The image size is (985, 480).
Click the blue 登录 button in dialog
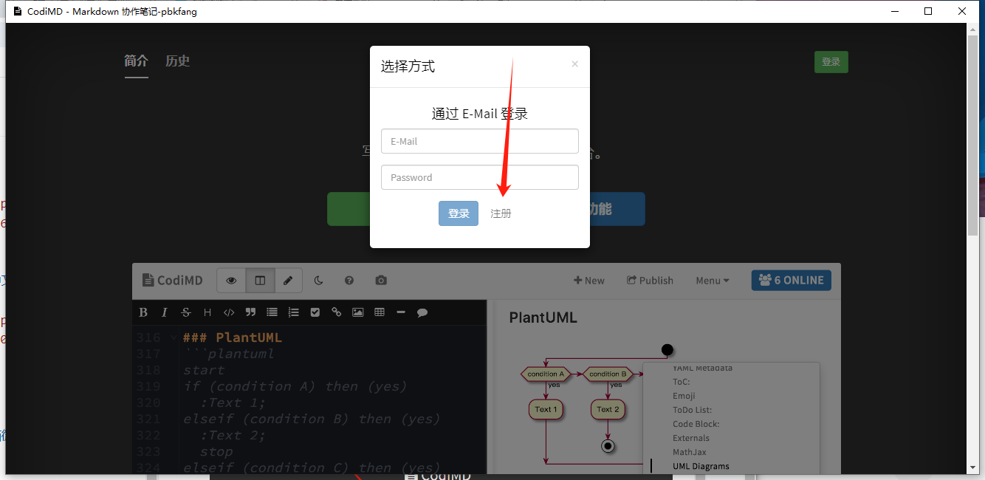[x=459, y=213]
